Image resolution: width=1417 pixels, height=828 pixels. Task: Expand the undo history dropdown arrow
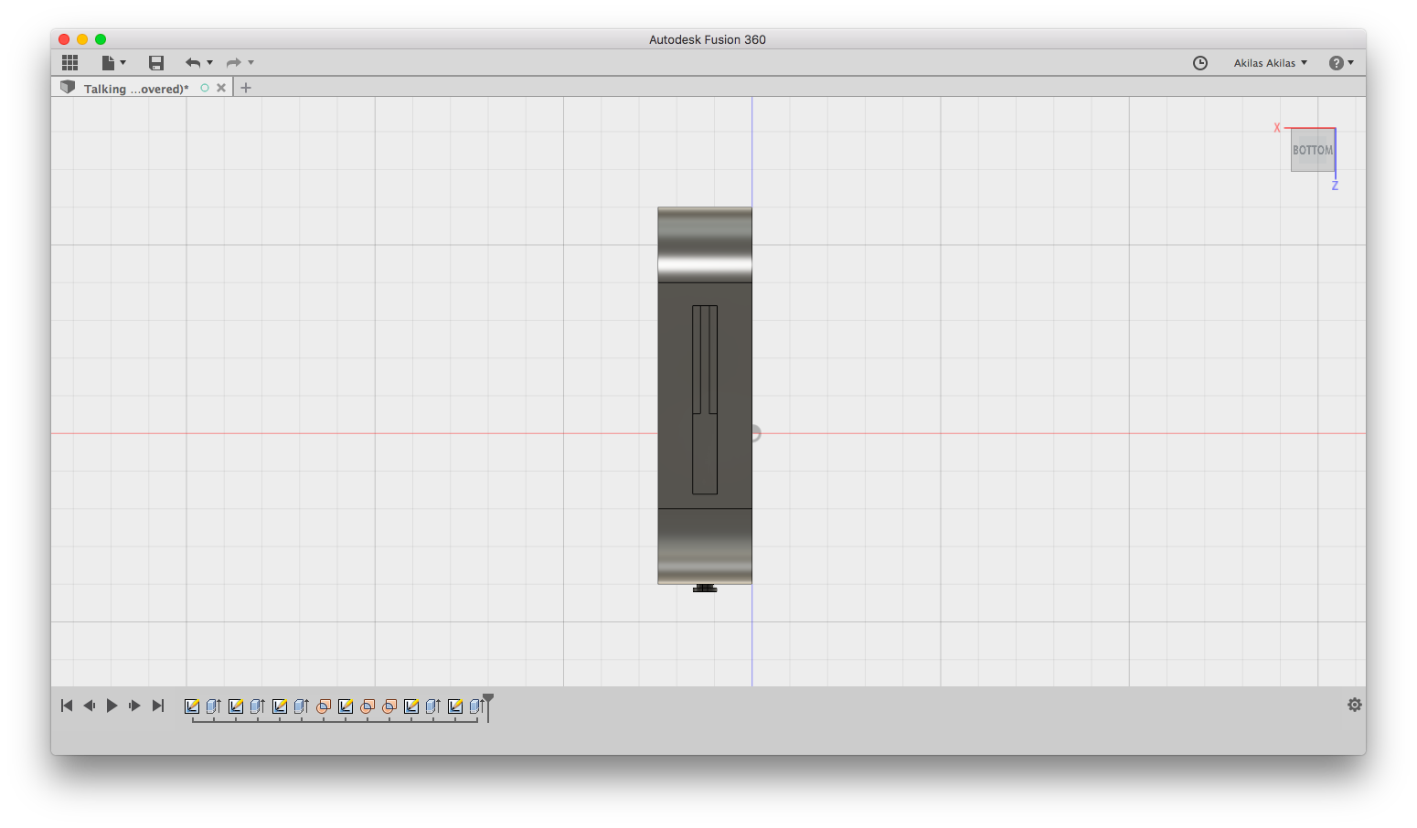coord(210,62)
